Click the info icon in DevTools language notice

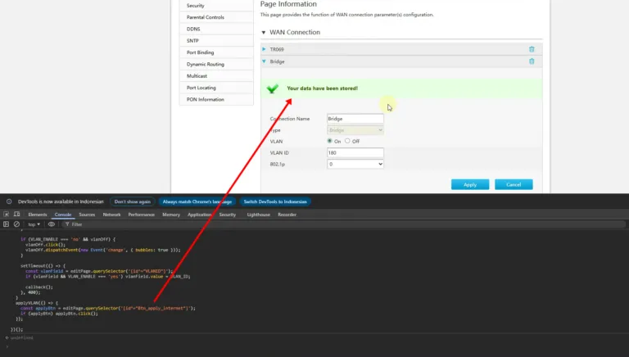9,201
